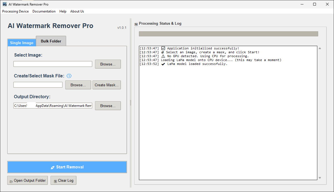Viewport: 334px width, 192px height.
Task: Open the Help menu
Action: coord(63,11)
